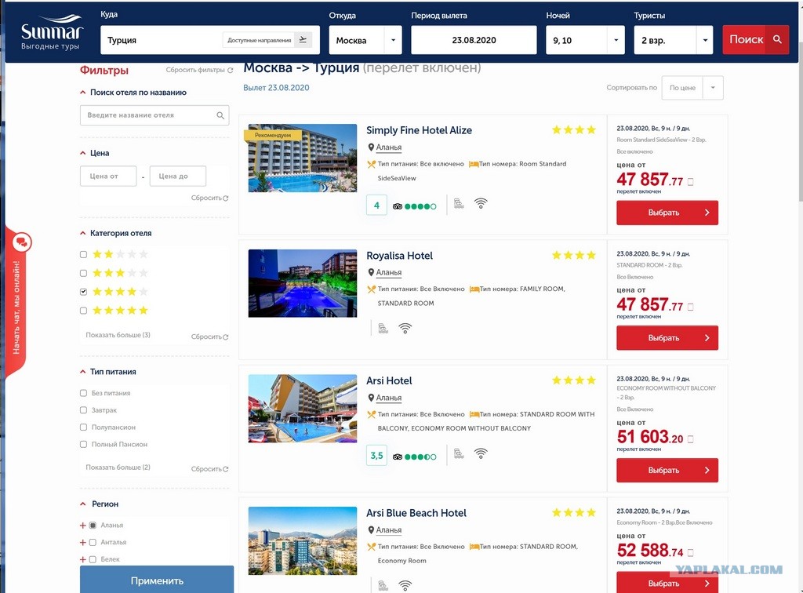Click the Введите название отеля field

pyautogui.click(x=154, y=115)
